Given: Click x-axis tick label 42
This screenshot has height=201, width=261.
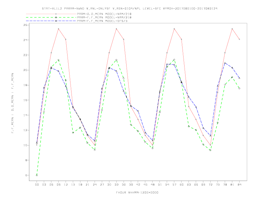Looking at the screenshot, I should coord(138,185).
